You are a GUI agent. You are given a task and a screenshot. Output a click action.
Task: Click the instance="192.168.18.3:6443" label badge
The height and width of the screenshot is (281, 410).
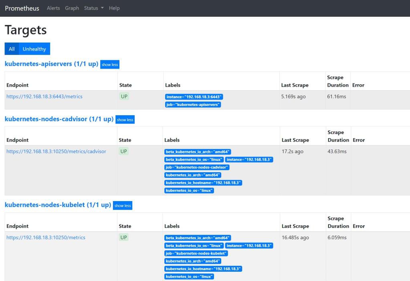point(194,97)
